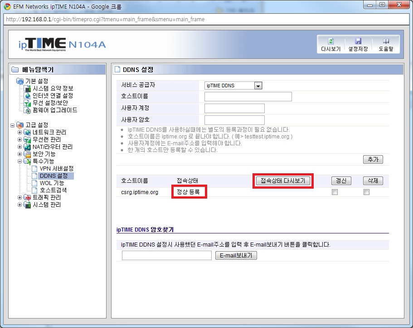
Task: Open 시스템 요약 정보 menu item
Action: click(x=53, y=88)
